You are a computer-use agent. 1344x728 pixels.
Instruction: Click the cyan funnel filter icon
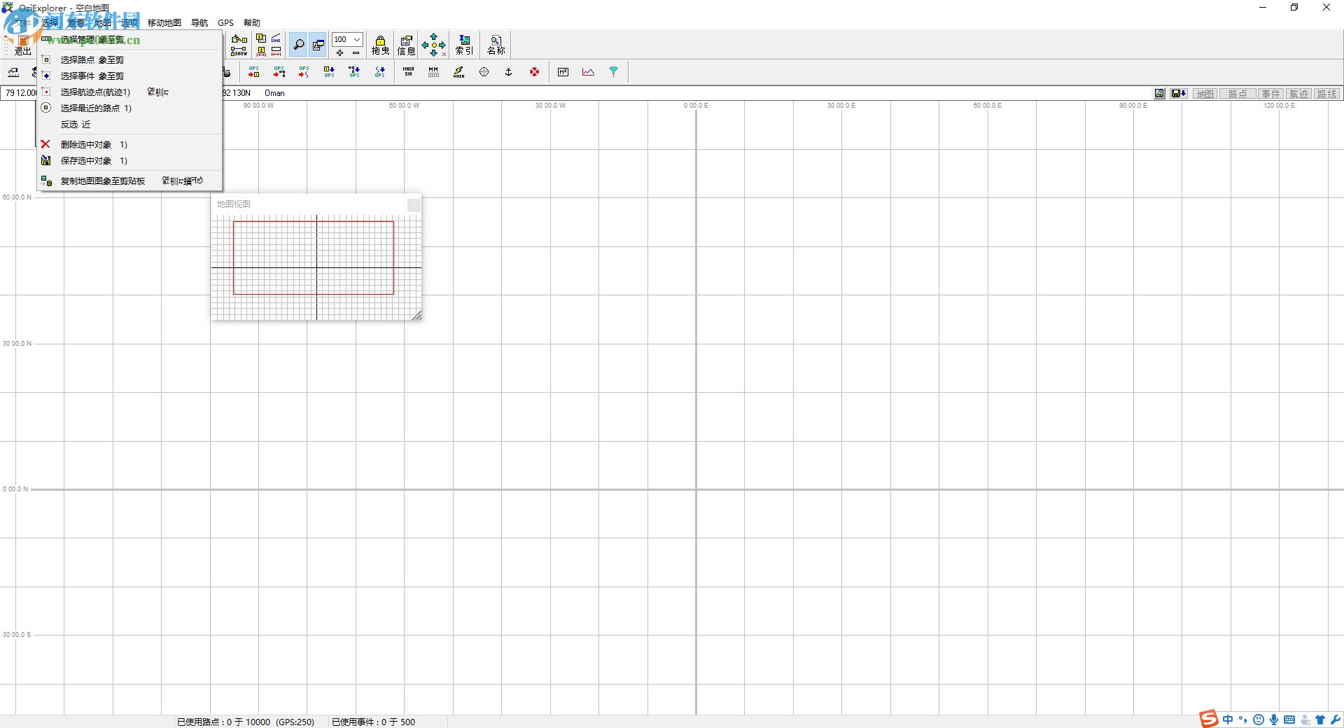point(613,71)
